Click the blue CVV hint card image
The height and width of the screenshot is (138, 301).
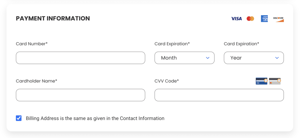pos(261,81)
